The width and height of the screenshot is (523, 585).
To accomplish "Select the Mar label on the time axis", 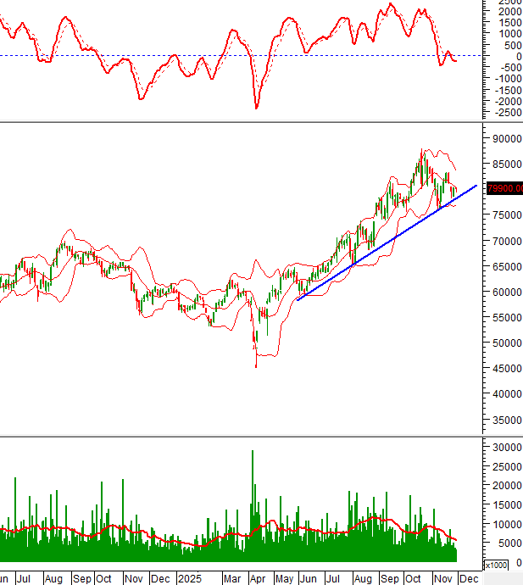I will tap(231, 578).
